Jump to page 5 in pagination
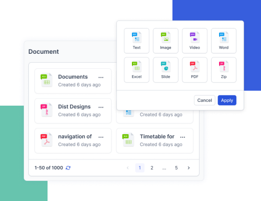 pyautogui.click(x=176, y=168)
